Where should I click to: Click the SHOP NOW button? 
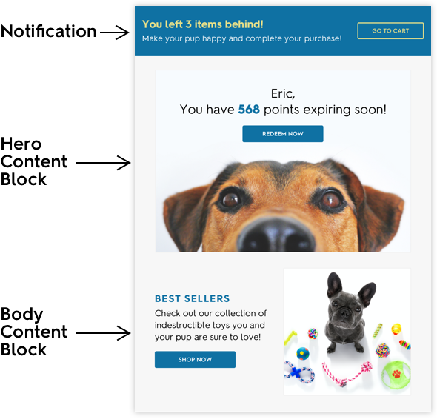(195, 359)
